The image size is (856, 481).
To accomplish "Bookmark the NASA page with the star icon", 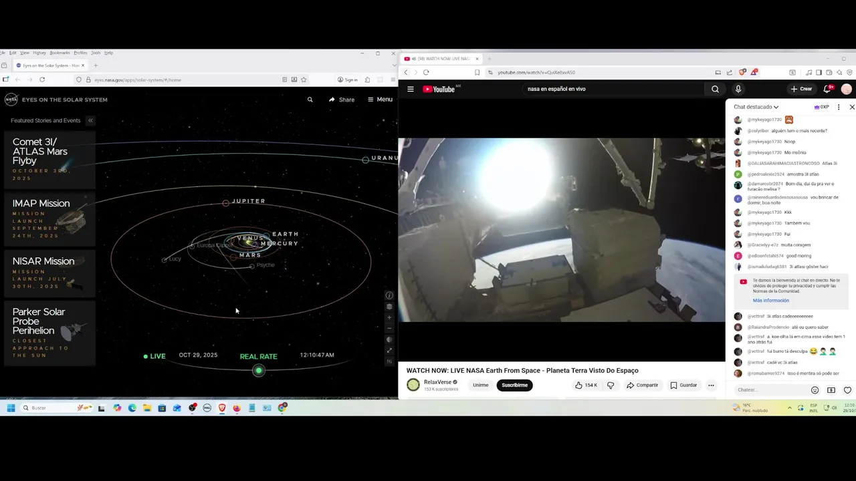I will click(304, 79).
